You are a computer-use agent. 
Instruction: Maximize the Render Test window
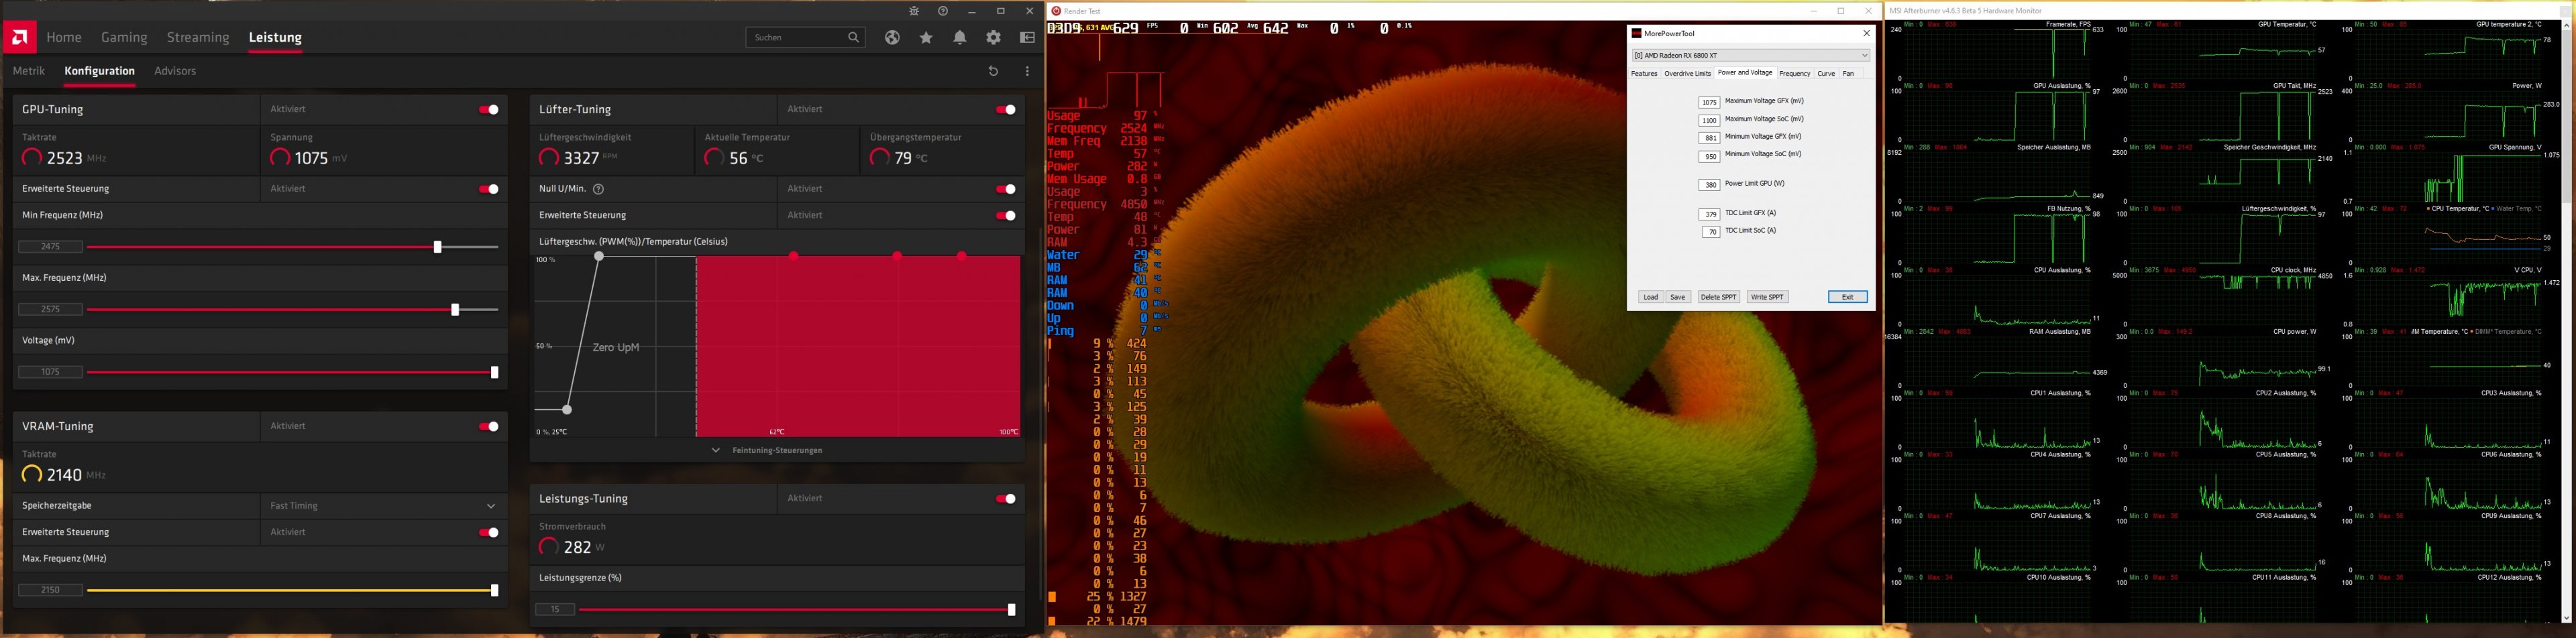pyautogui.click(x=1841, y=11)
